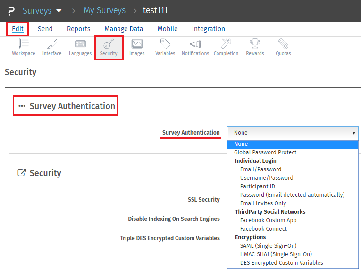
Task: Click the external link icon beside Security heading
Action: 22,173
